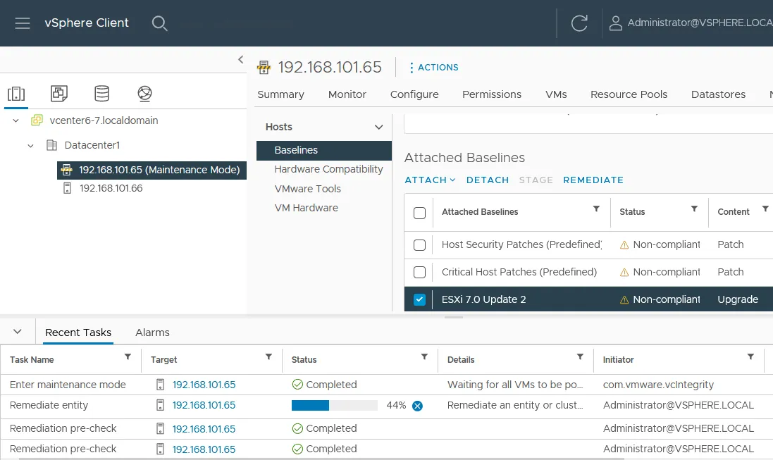
Task: Open the ATTACH dropdown menu
Action: (x=430, y=180)
